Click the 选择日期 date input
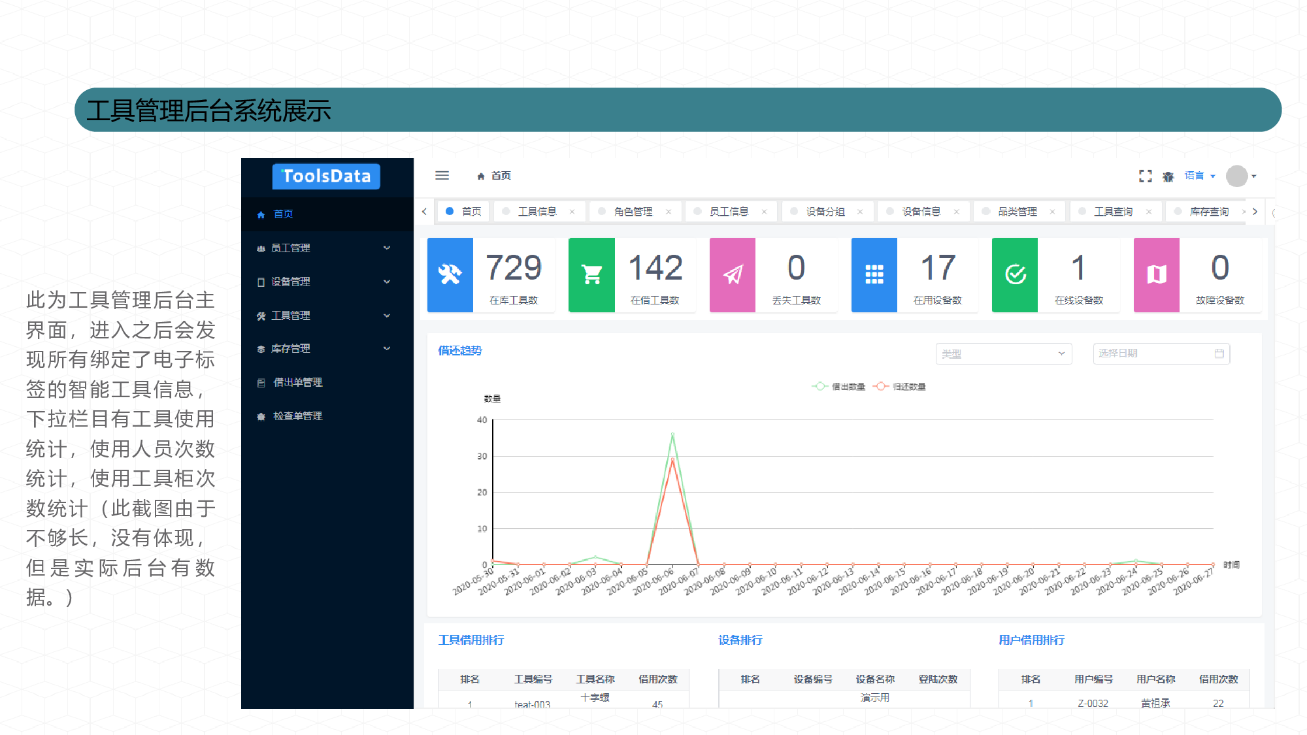Screen dimensions: 1307x735 1161,353
